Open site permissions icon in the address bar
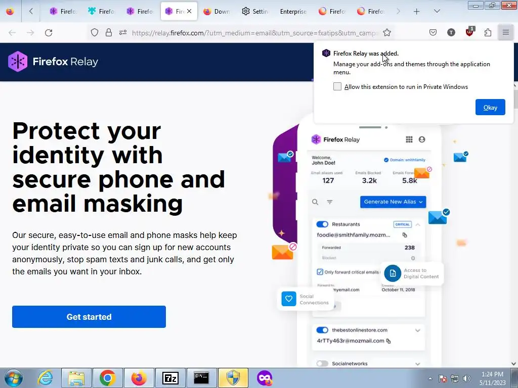The height and width of the screenshot is (388, 518). pyautogui.click(x=123, y=33)
